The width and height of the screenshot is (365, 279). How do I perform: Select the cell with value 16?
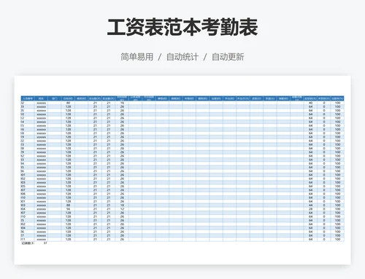click(x=122, y=103)
